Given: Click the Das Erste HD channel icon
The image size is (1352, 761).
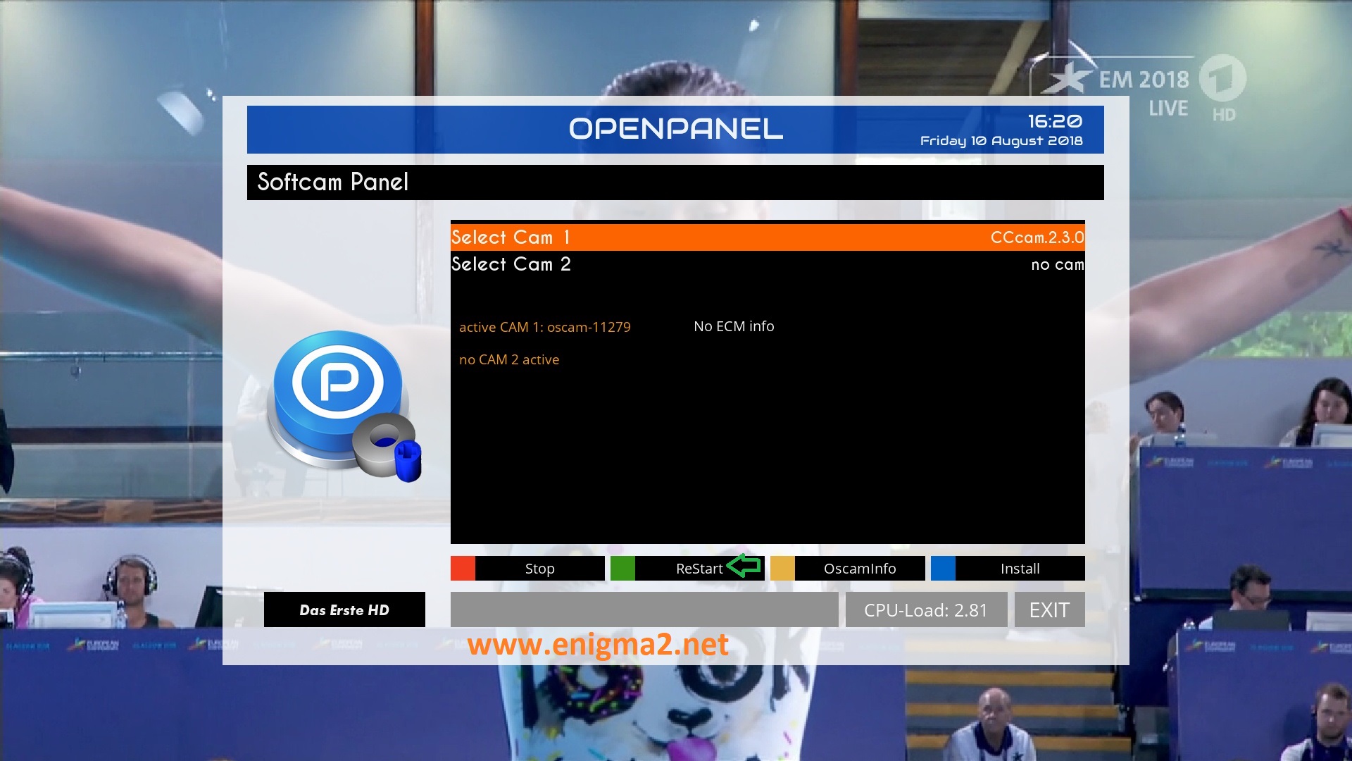Looking at the screenshot, I should (x=344, y=610).
